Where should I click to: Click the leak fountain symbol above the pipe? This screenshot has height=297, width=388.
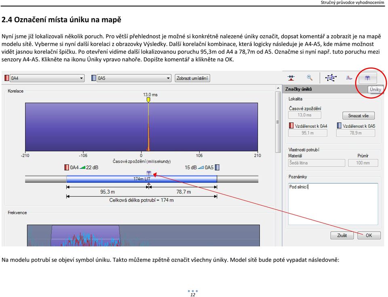tap(149, 173)
